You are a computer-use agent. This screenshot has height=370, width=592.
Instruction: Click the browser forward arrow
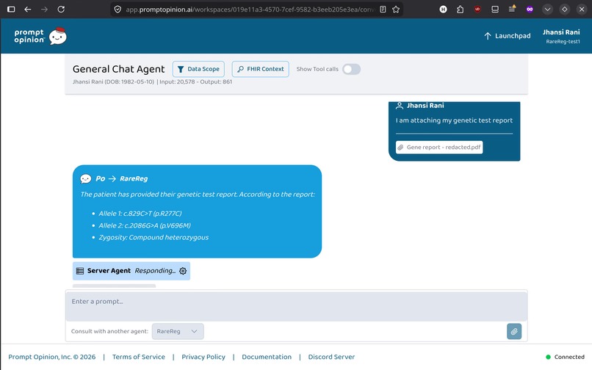pos(44,10)
